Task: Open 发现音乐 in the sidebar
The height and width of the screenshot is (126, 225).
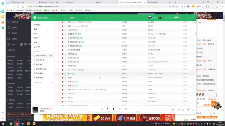Action: point(37,25)
